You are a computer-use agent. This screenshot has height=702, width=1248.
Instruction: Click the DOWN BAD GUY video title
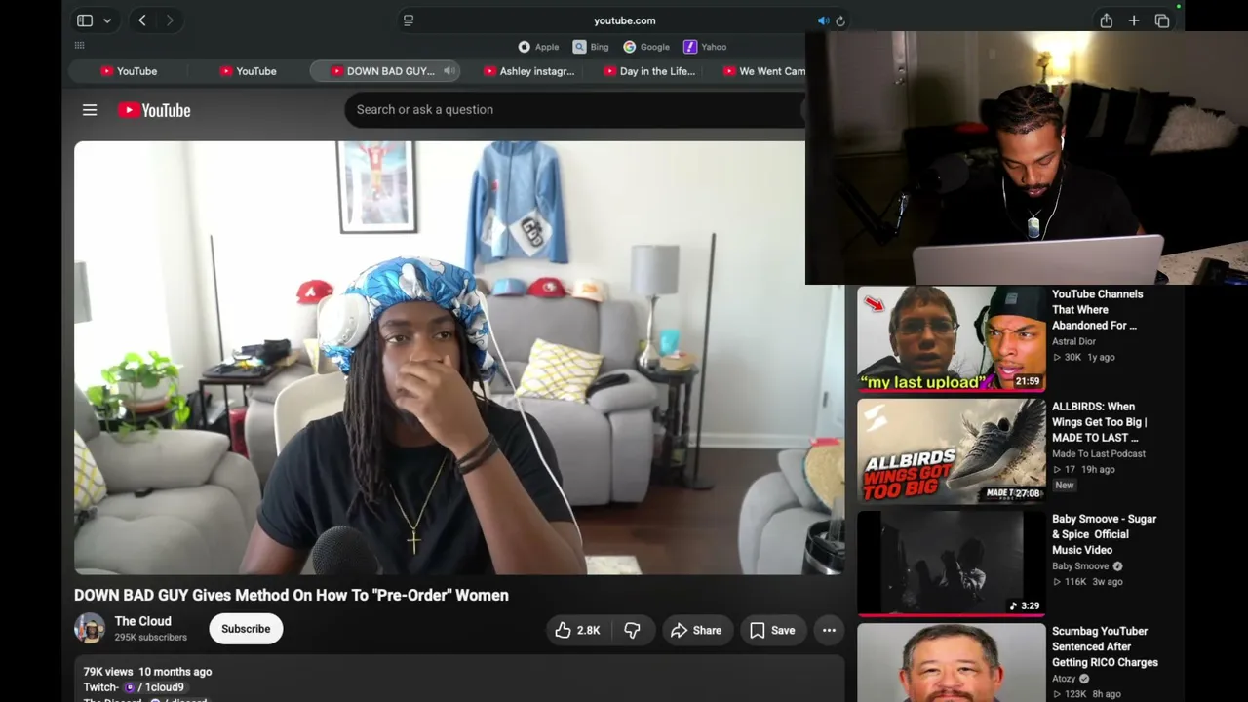pyautogui.click(x=292, y=595)
